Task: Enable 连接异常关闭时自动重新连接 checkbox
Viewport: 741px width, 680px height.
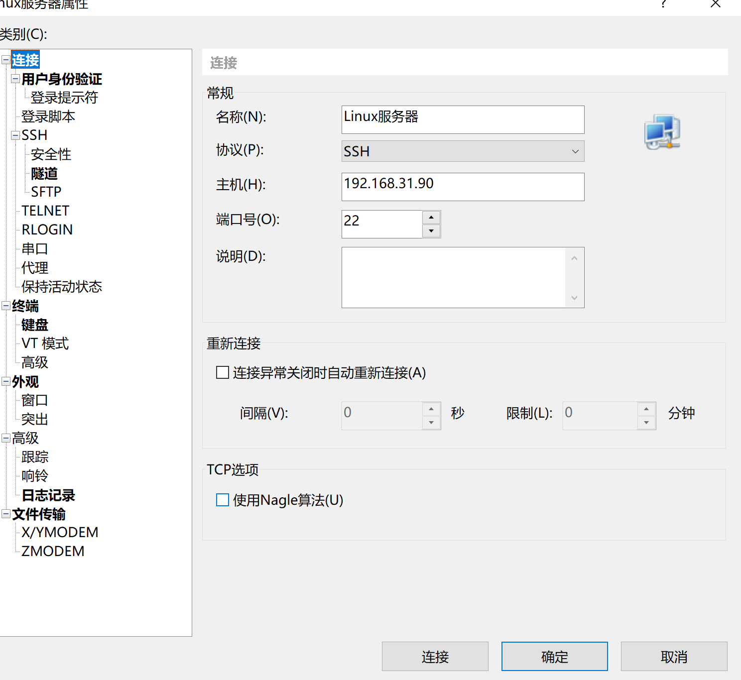Action: (222, 372)
